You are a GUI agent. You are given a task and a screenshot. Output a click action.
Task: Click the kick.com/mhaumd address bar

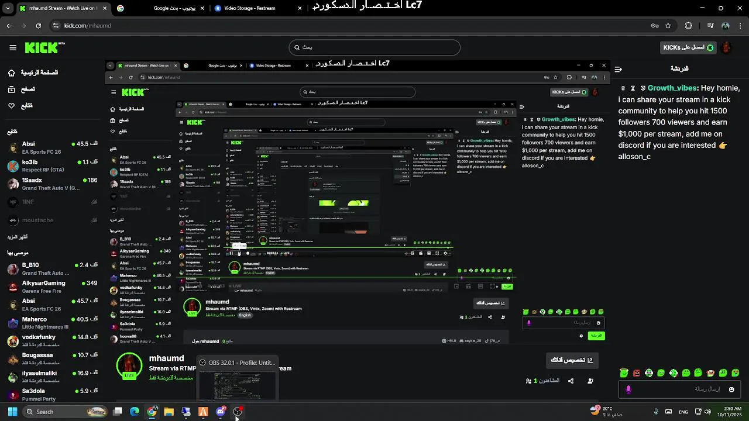coord(351,26)
